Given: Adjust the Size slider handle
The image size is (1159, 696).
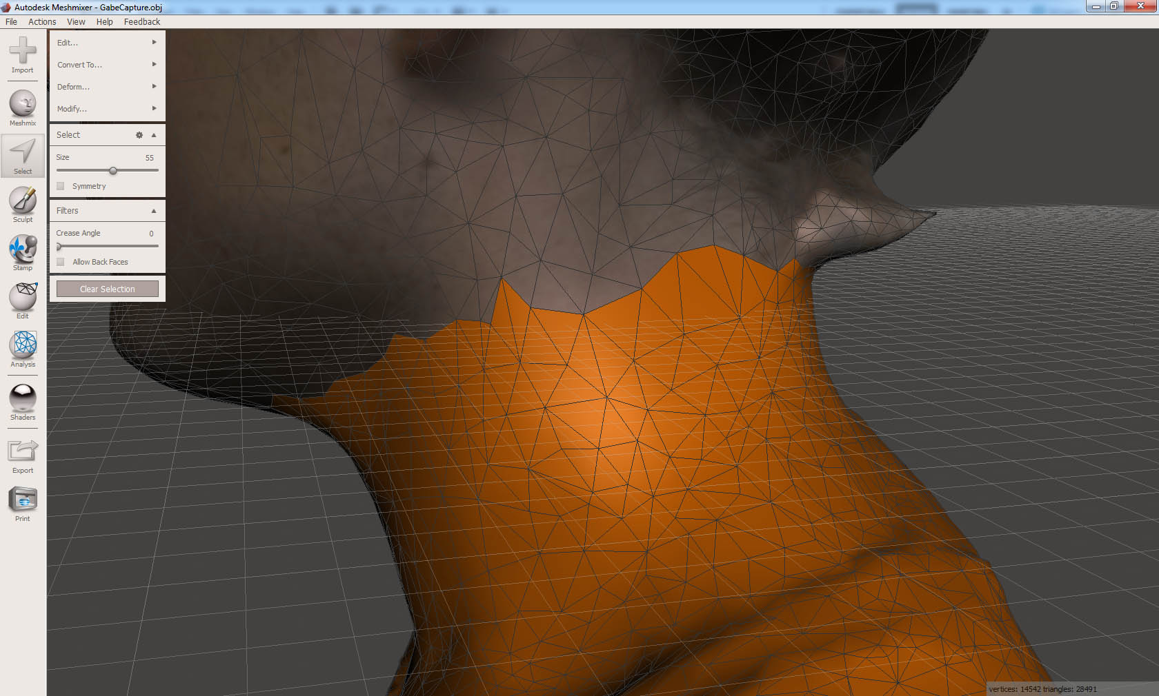Looking at the screenshot, I should pyautogui.click(x=113, y=170).
